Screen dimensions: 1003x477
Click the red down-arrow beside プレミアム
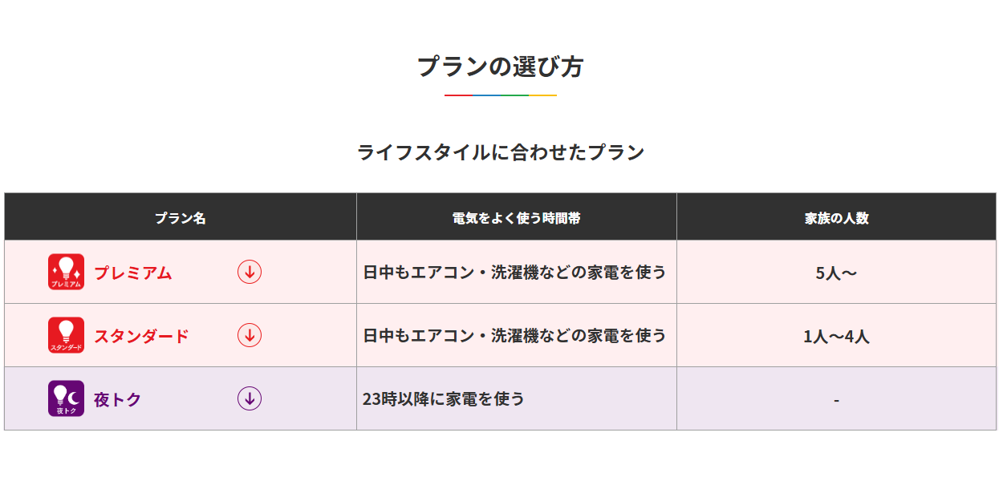coord(250,272)
